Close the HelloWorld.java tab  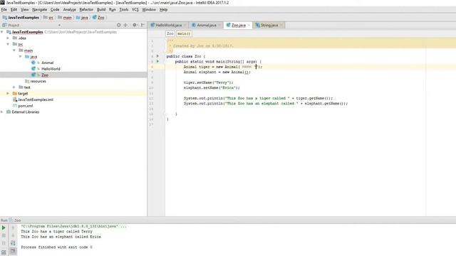[185, 26]
